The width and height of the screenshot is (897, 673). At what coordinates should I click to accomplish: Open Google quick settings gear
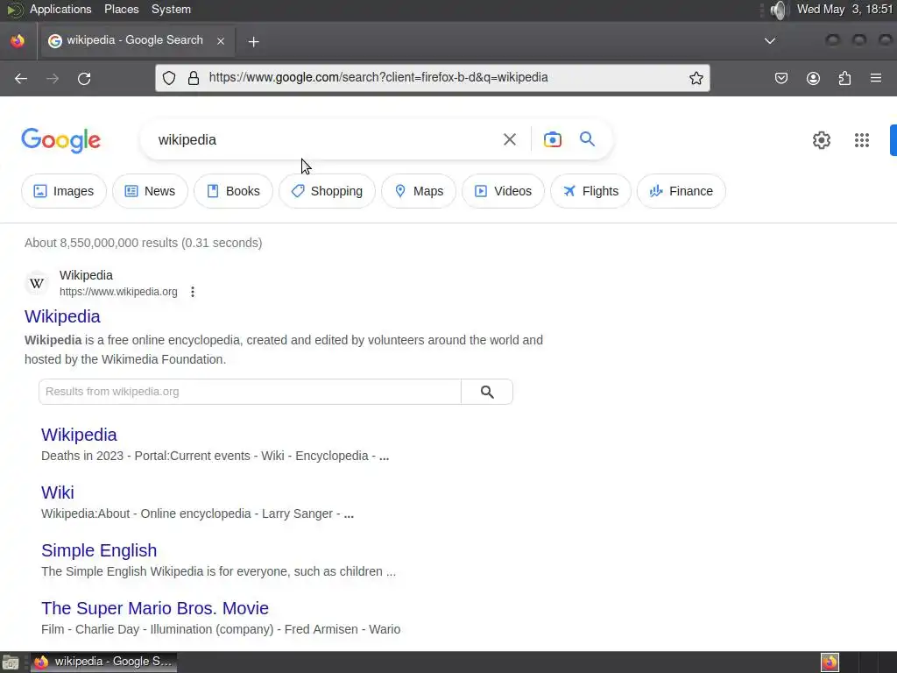point(822,140)
